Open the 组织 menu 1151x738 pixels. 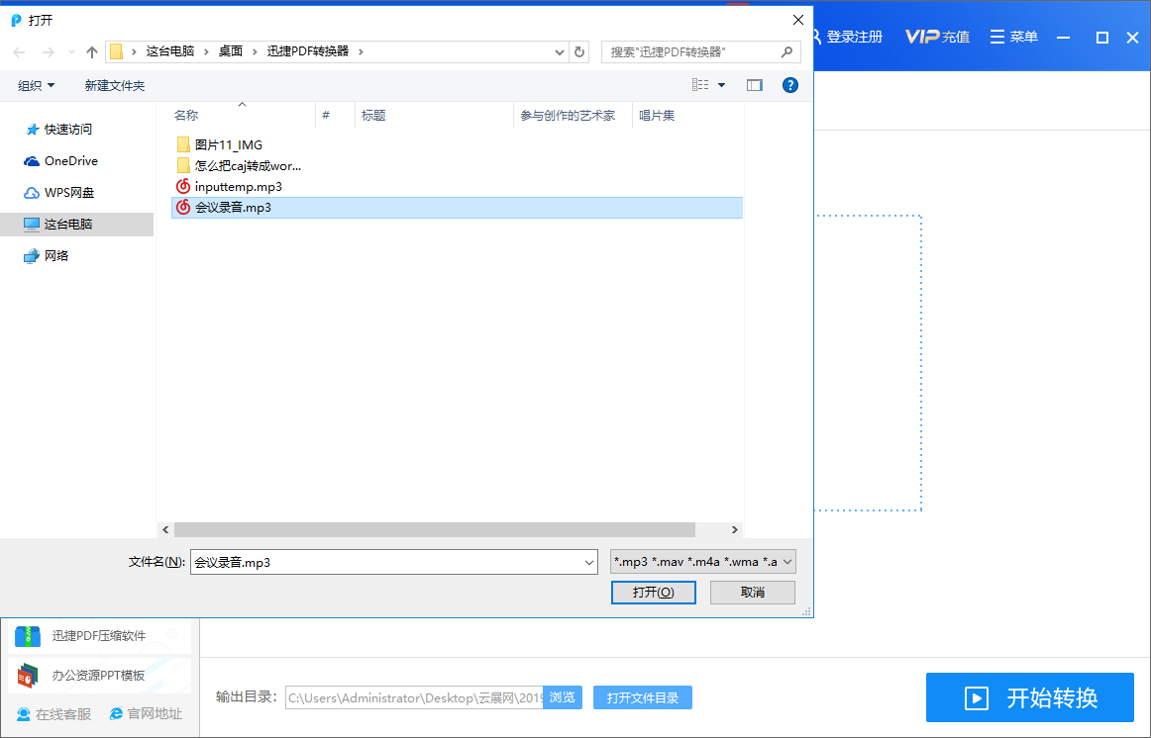[36, 86]
